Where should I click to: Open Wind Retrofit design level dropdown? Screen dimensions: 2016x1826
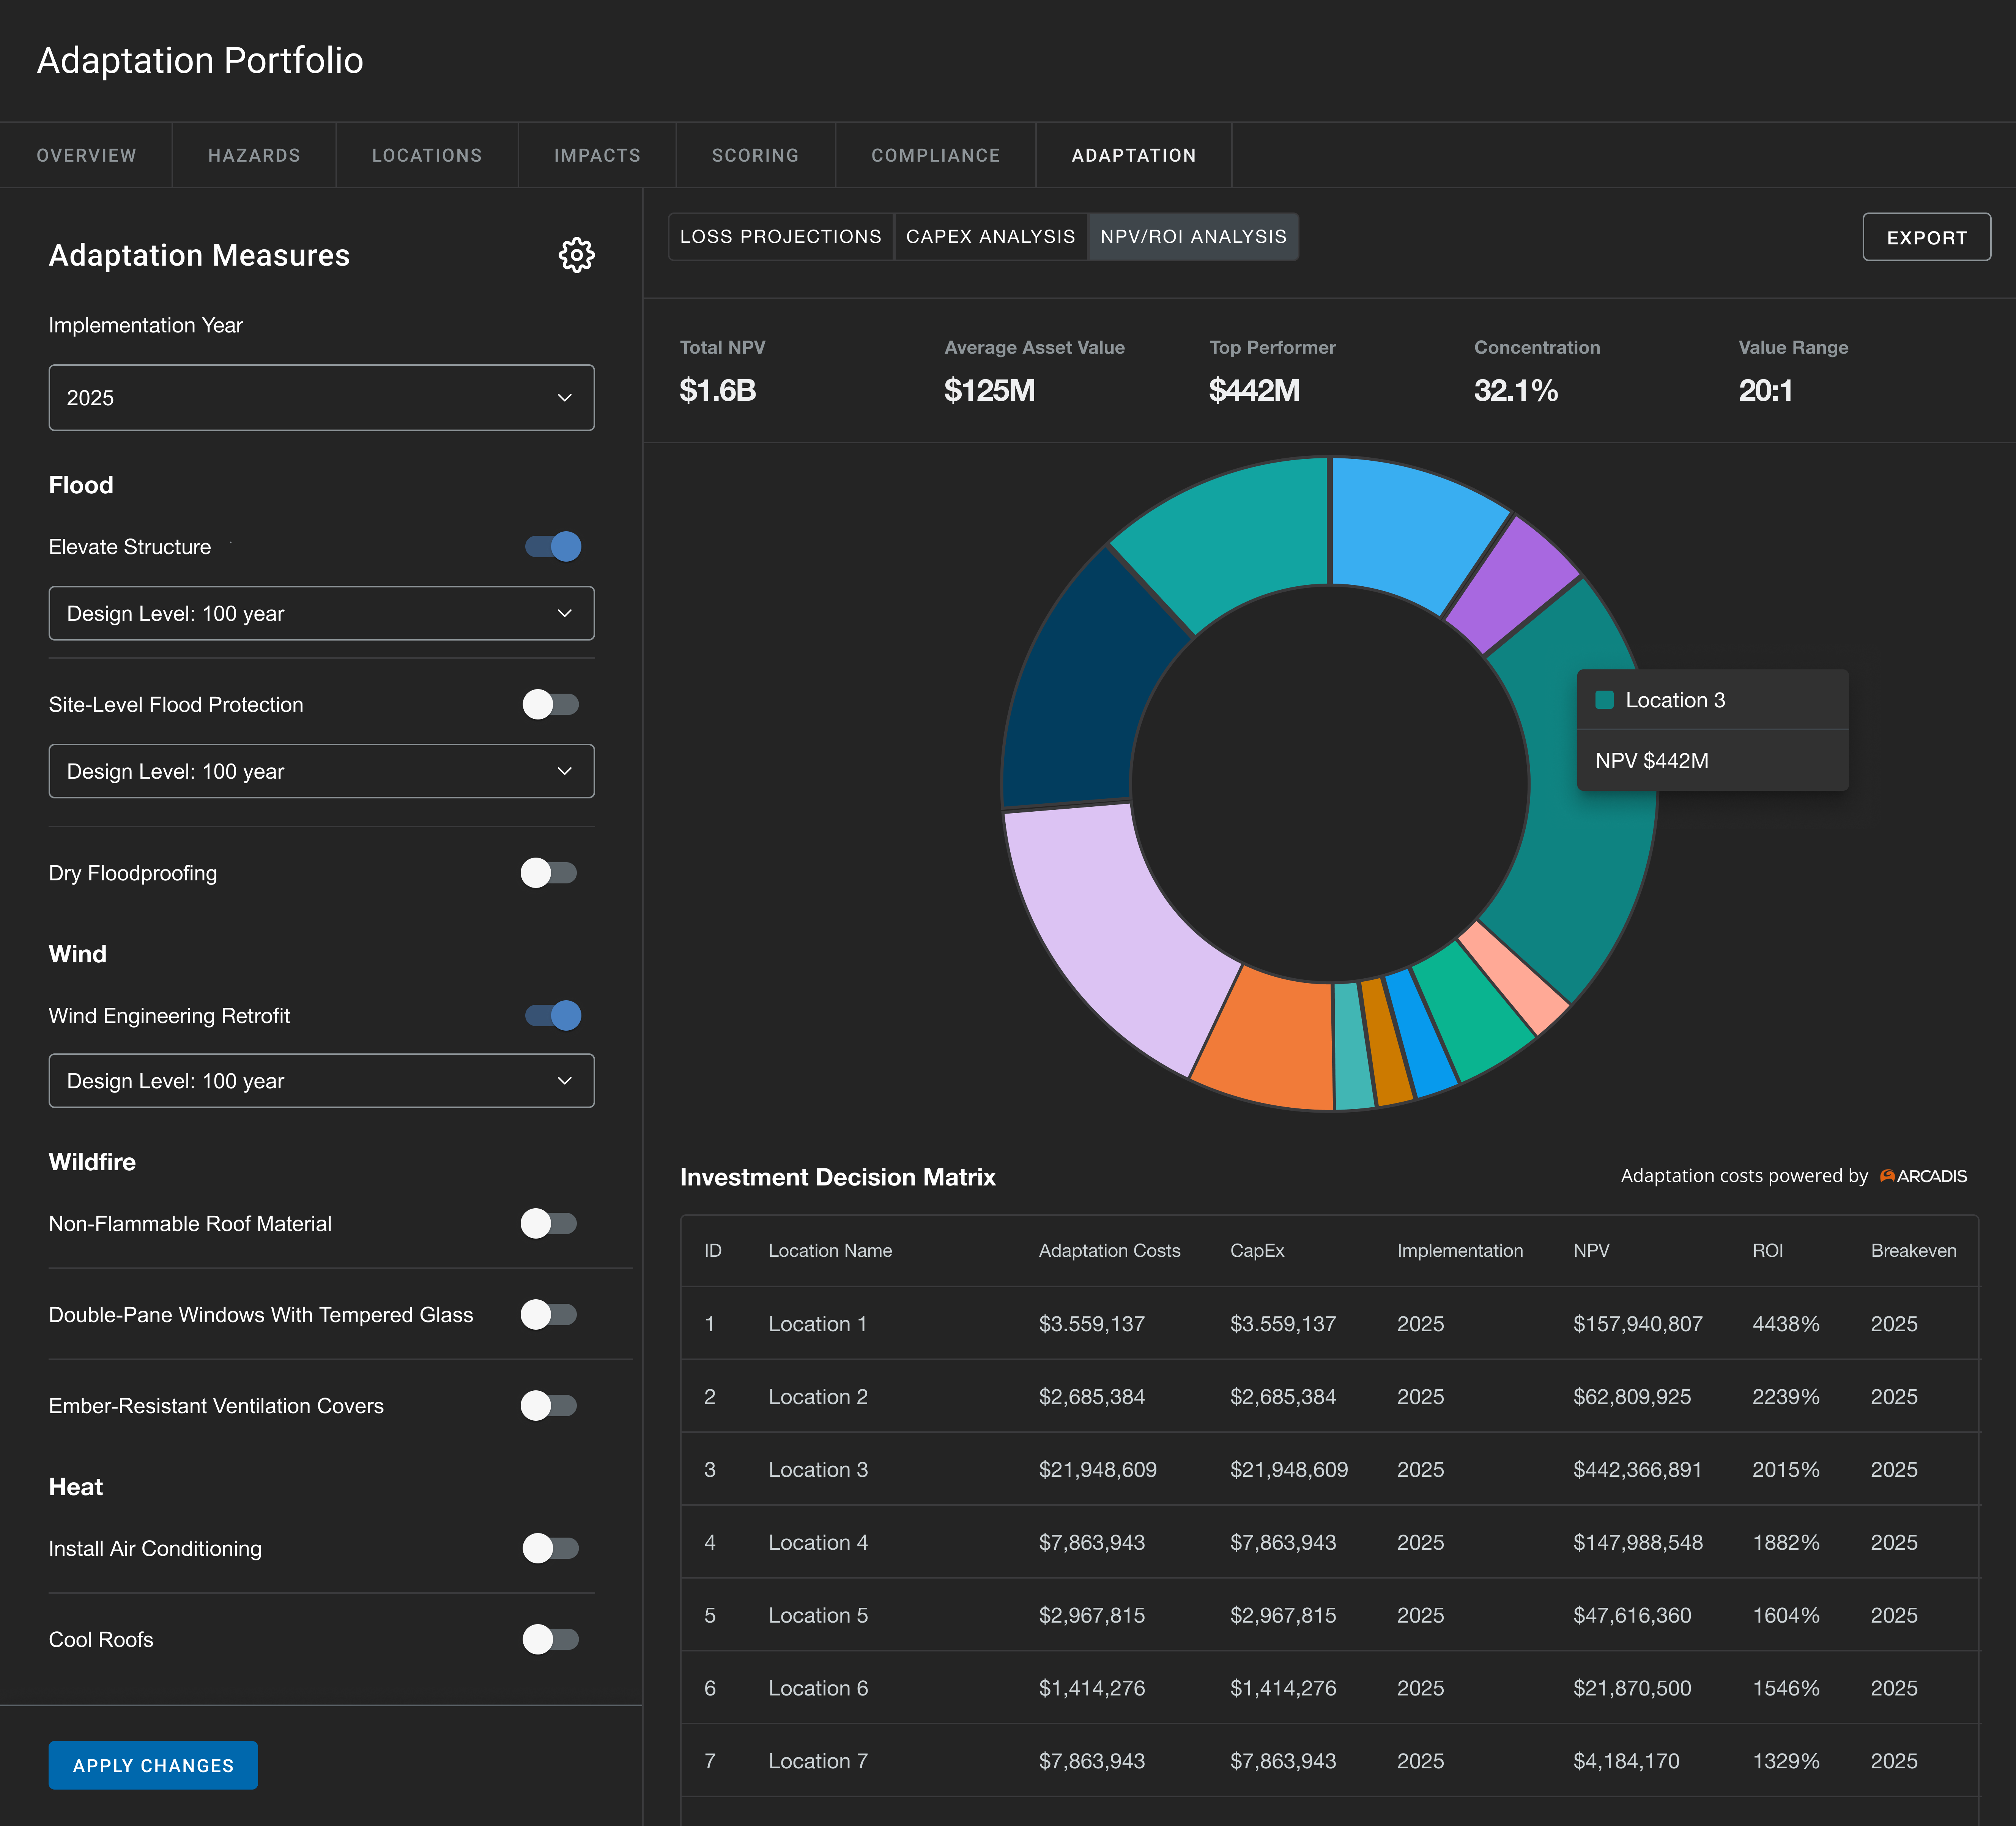coord(321,1081)
